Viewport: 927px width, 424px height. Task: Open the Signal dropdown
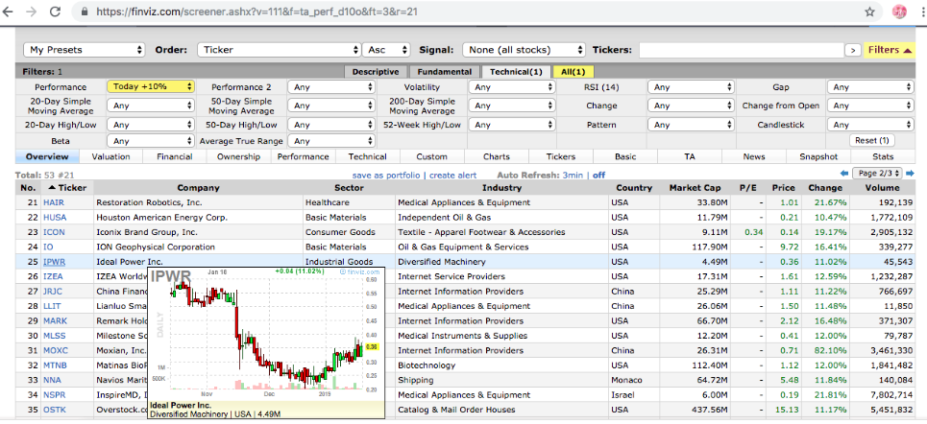[524, 50]
